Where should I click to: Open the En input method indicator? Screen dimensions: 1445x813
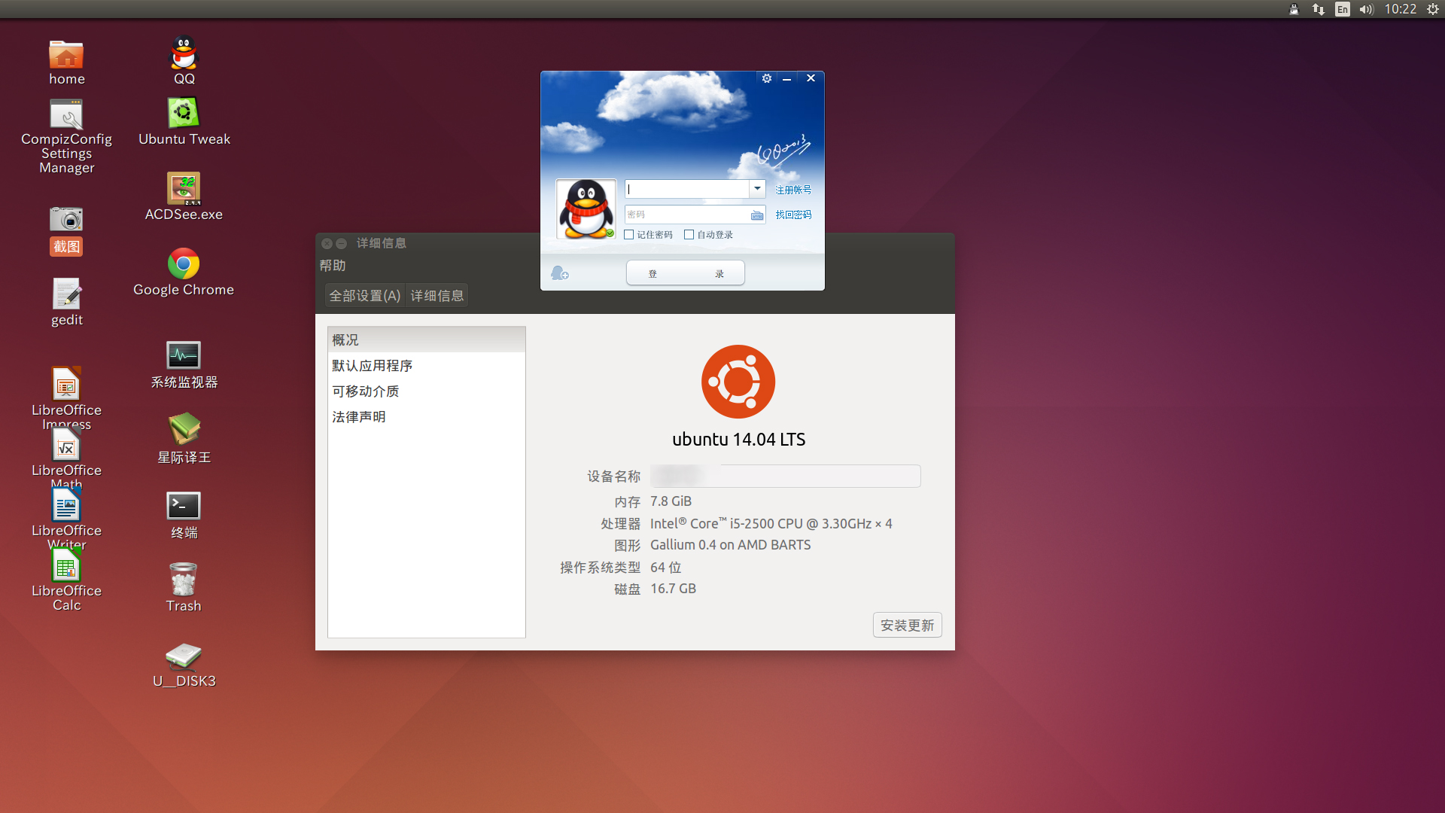[x=1343, y=9]
